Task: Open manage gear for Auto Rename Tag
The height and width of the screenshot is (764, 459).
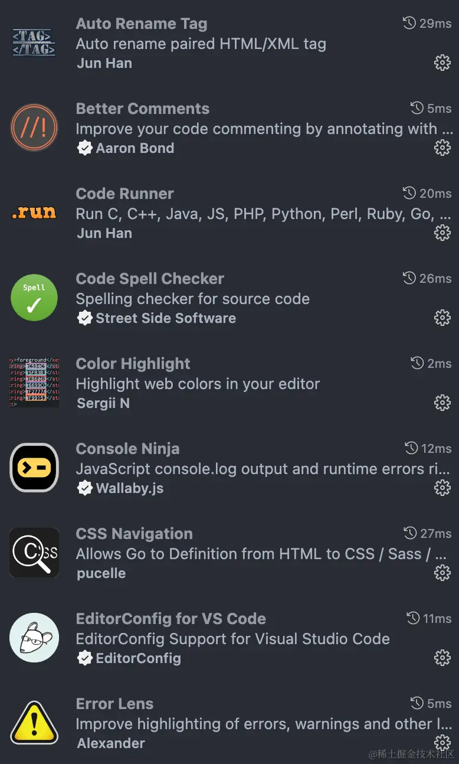Action: click(x=442, y=63)
